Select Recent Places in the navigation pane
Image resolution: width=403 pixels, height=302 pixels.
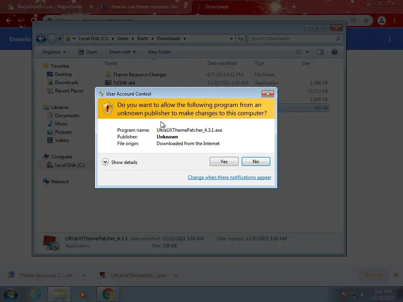tap(65, 91)
